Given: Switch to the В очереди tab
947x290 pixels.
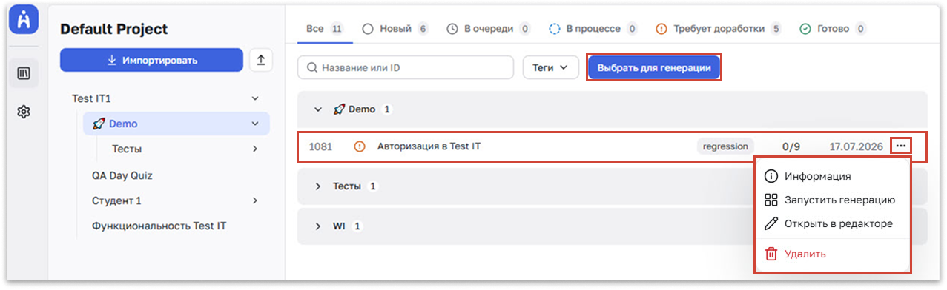Looking at the screenshot, I should point(489,29).
